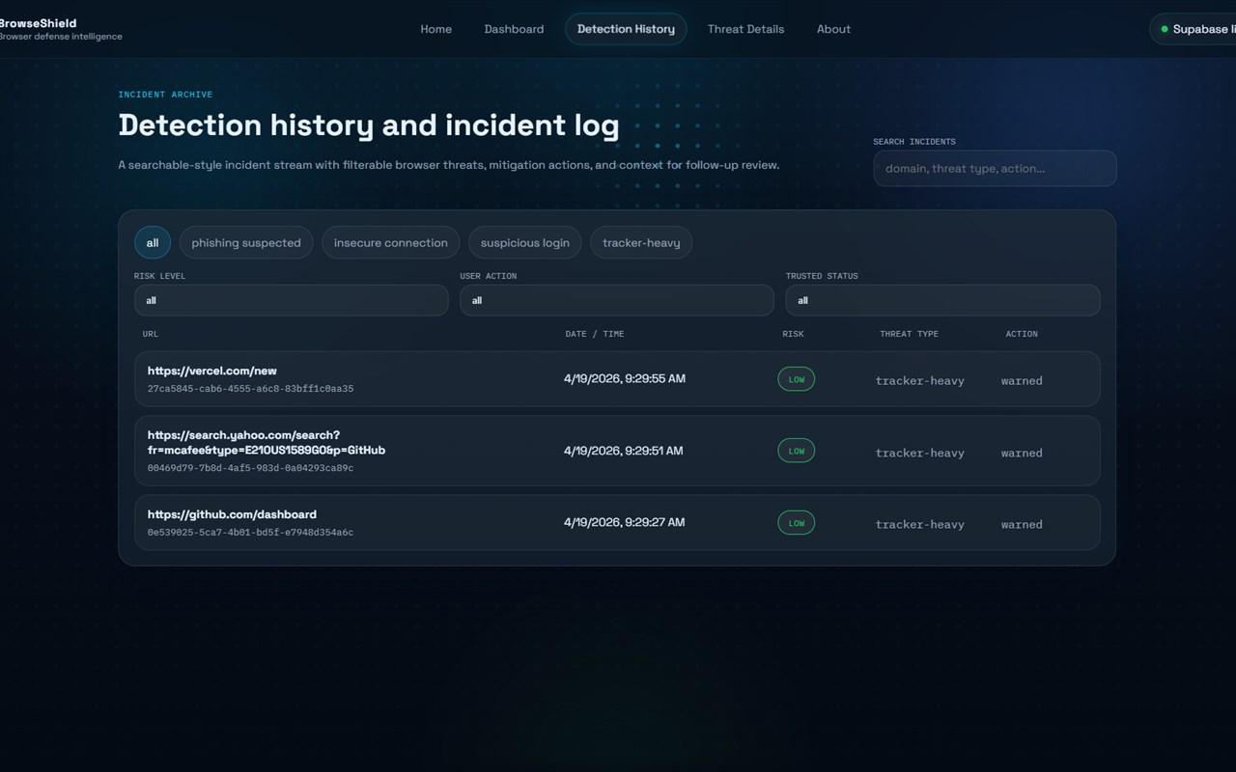Click the 'warned' action in github.com row
This screenshot has width=1236, height=772.
[x=1022, y=524]
